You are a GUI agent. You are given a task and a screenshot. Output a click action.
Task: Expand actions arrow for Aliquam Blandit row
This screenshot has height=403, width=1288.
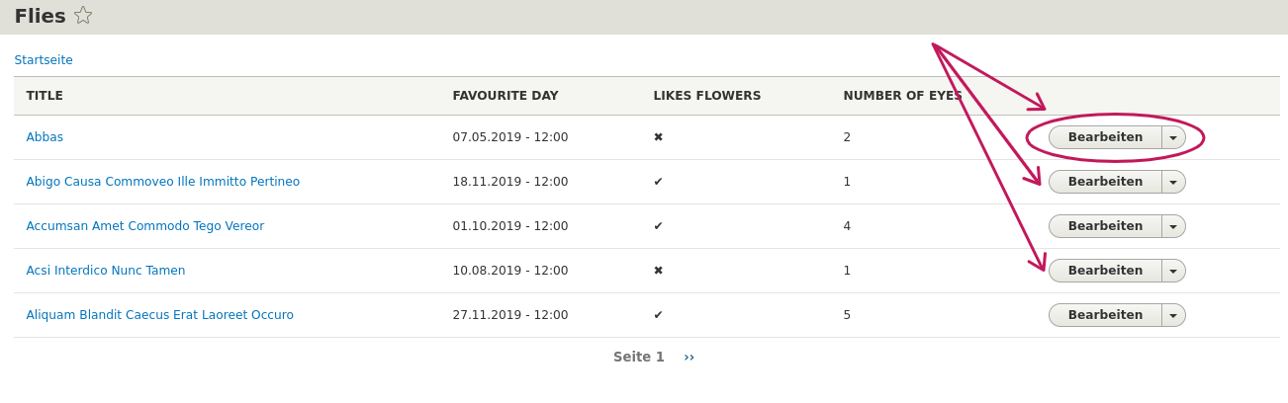pos(1173,315)
